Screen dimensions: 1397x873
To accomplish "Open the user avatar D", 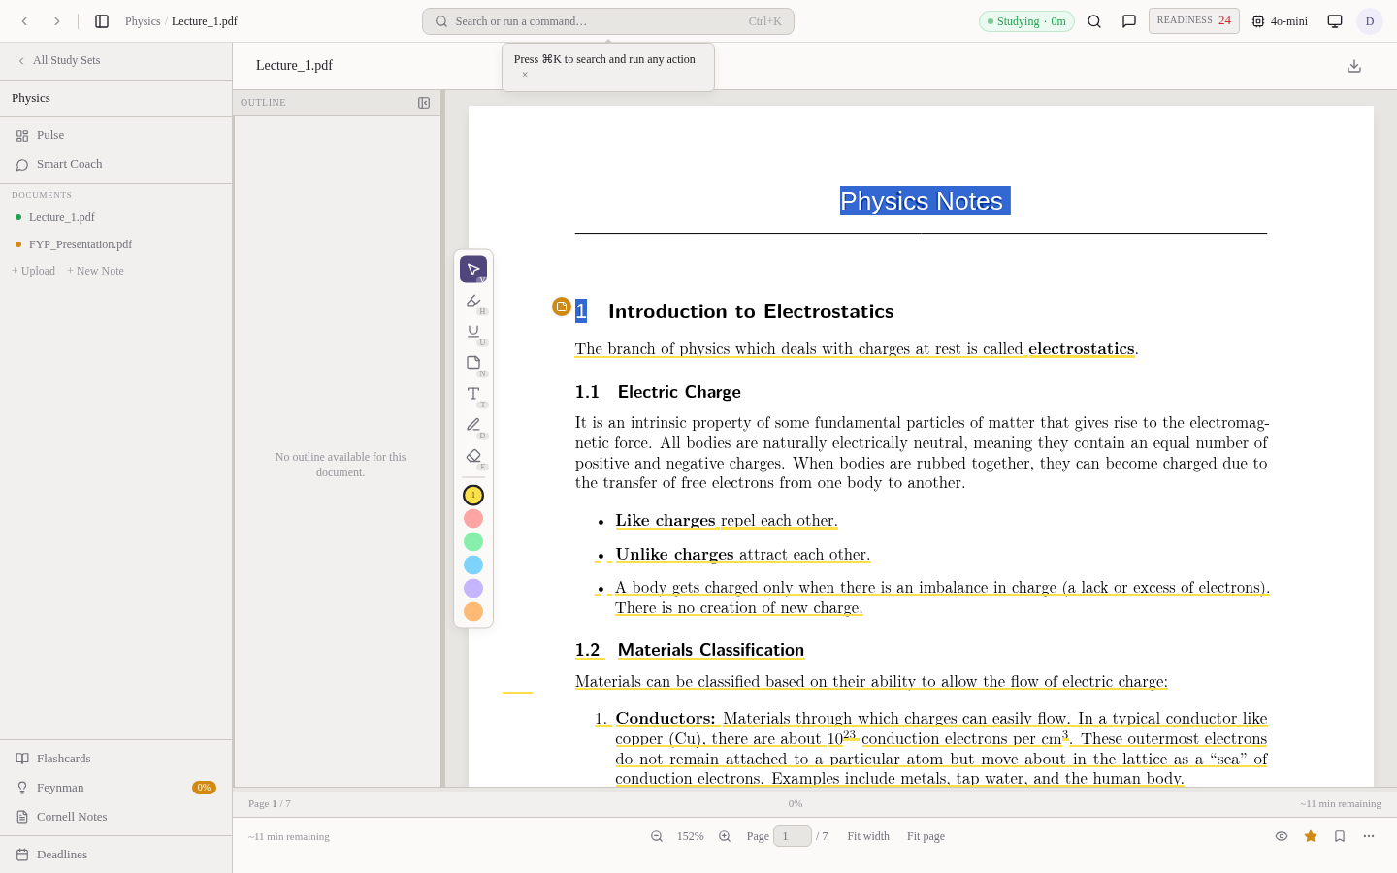I will (x=1370, y=21).
